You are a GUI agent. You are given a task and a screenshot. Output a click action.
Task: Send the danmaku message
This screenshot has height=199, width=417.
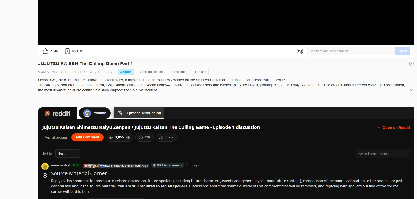point(403,51)
